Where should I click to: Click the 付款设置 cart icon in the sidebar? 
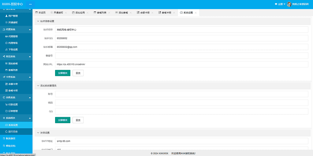(6, 104)
